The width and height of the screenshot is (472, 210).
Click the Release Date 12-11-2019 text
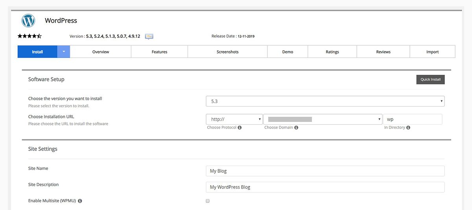point(233,36)
